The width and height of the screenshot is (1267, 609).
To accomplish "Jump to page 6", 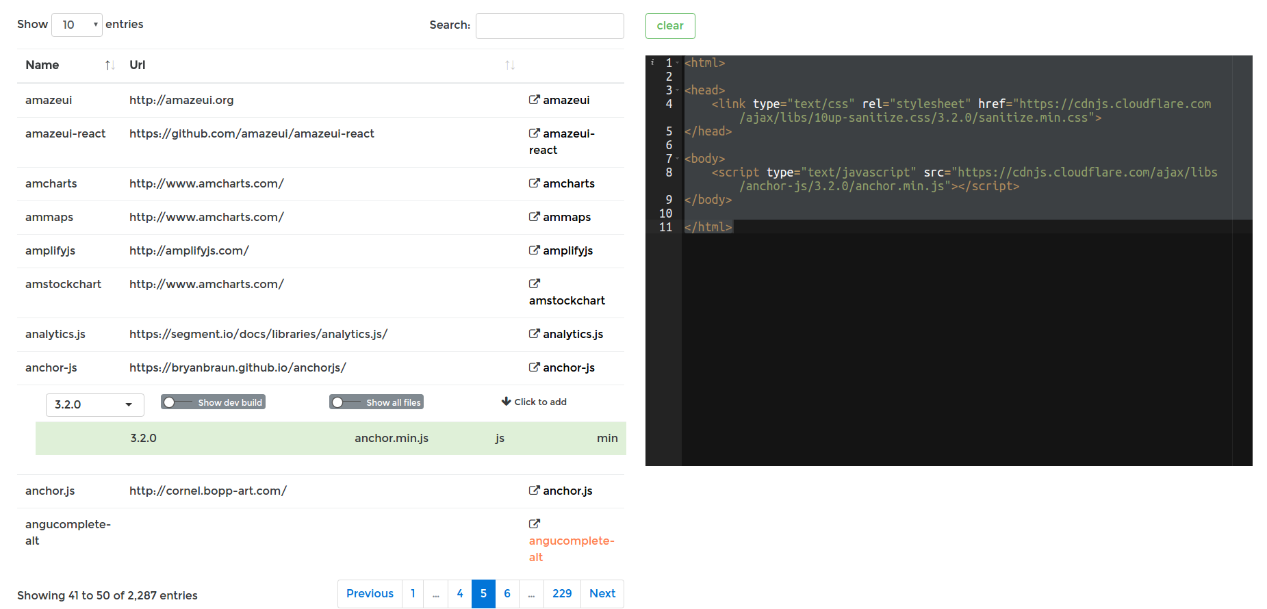I will tap(507, 594).
